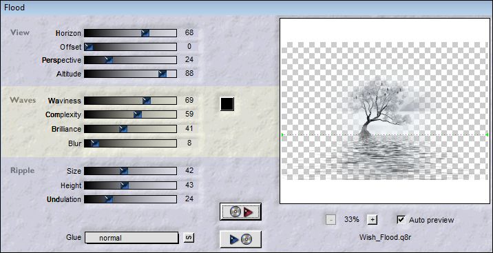Click the blue-arrow-and-disc save preset button
Viewport: 493px width, 253px height.
(x=240, y=240)
